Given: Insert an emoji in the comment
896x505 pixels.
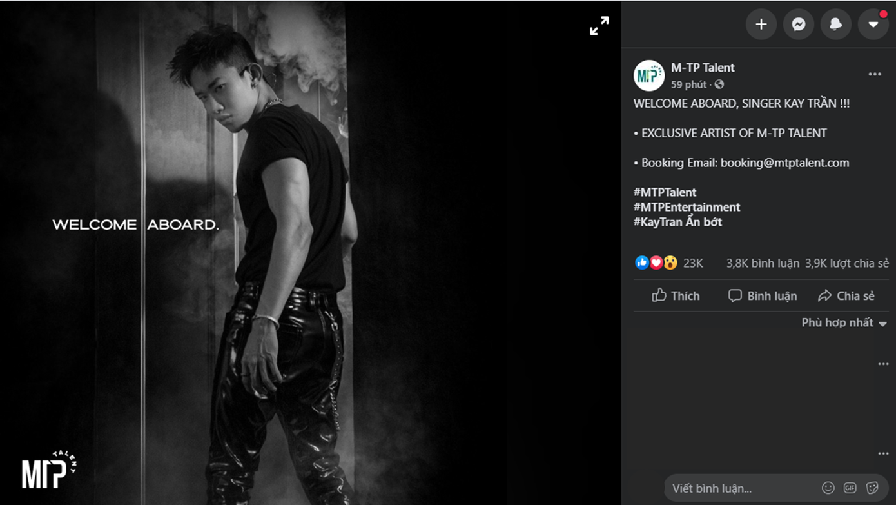Looking at the screenshot, I should coord(828,488).
